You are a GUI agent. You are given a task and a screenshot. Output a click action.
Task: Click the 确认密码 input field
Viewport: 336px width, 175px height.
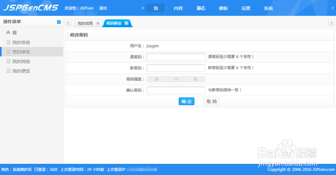tap(176, 90)
